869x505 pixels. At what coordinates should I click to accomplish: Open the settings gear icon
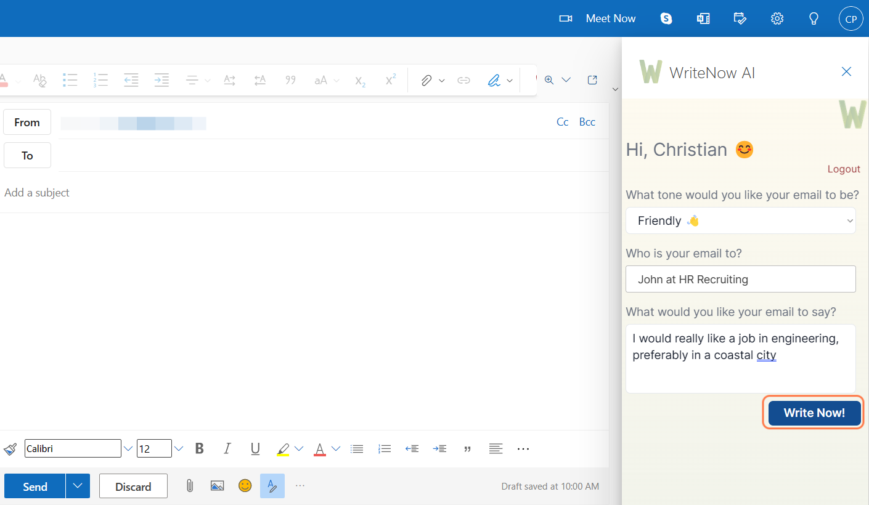click(777, 18)
